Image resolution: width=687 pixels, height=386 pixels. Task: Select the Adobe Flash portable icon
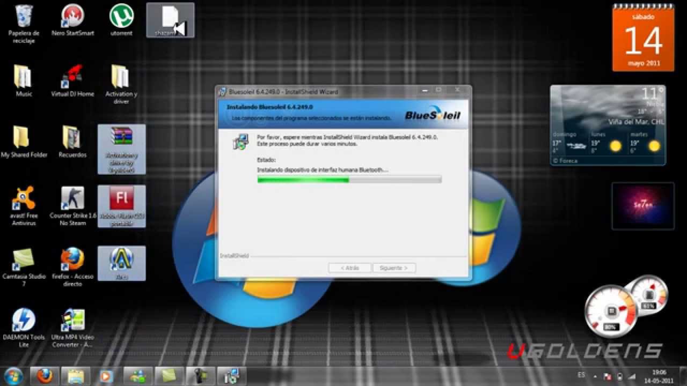[121, 206]
